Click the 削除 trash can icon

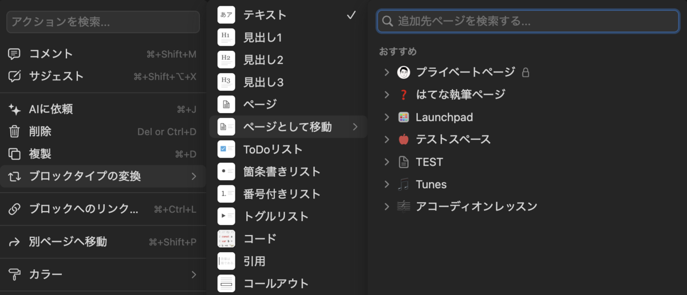[x=14, y=132]
